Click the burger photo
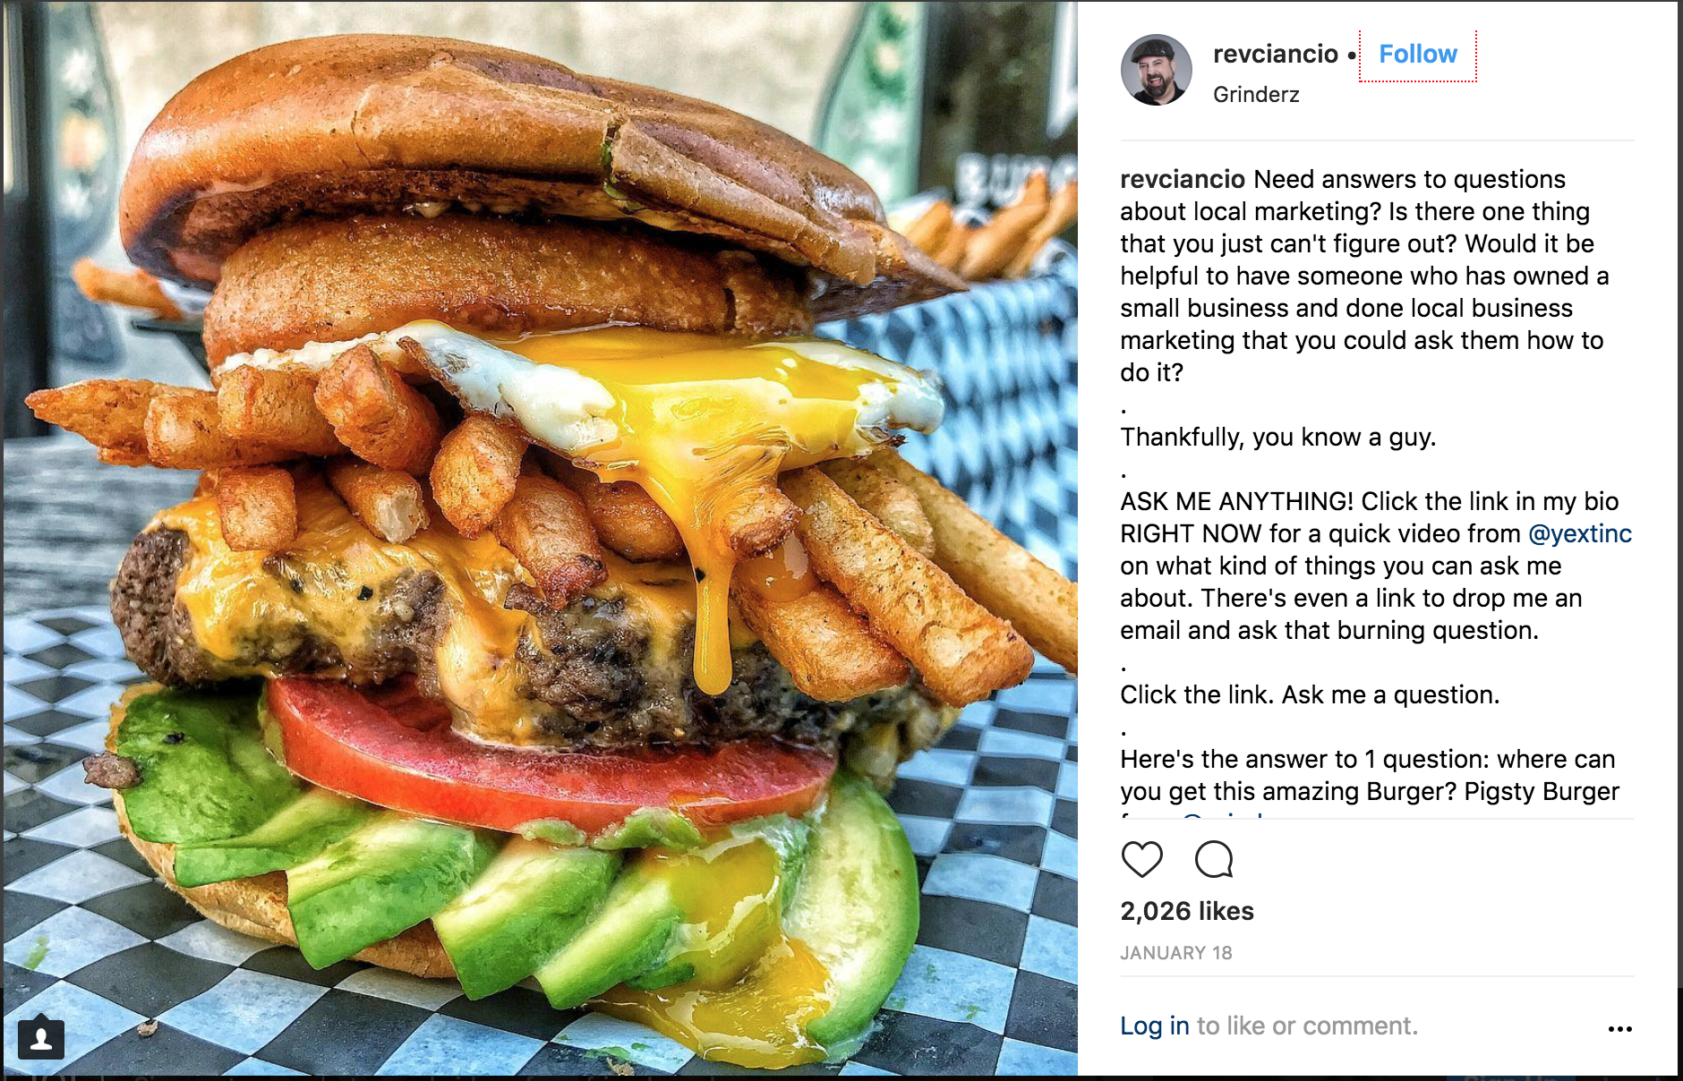 click(540, 539)
